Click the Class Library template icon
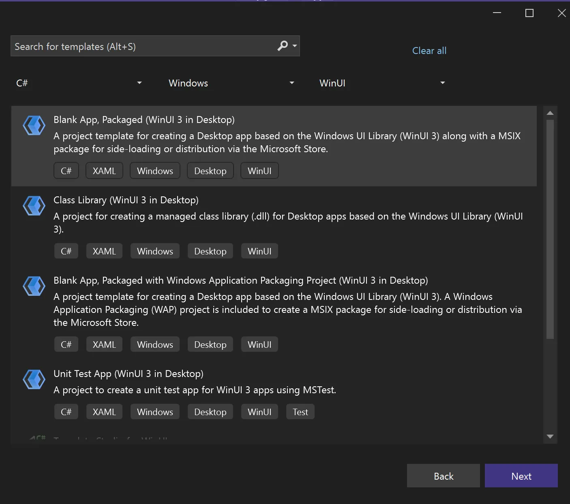This screenshot has height=504, width=570. (x=34, y=205)
